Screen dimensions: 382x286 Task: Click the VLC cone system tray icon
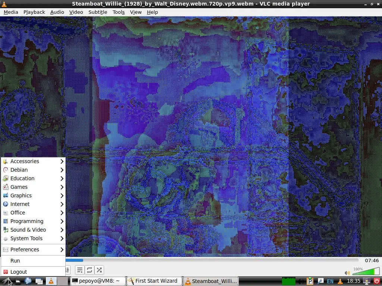click(340, 281)
